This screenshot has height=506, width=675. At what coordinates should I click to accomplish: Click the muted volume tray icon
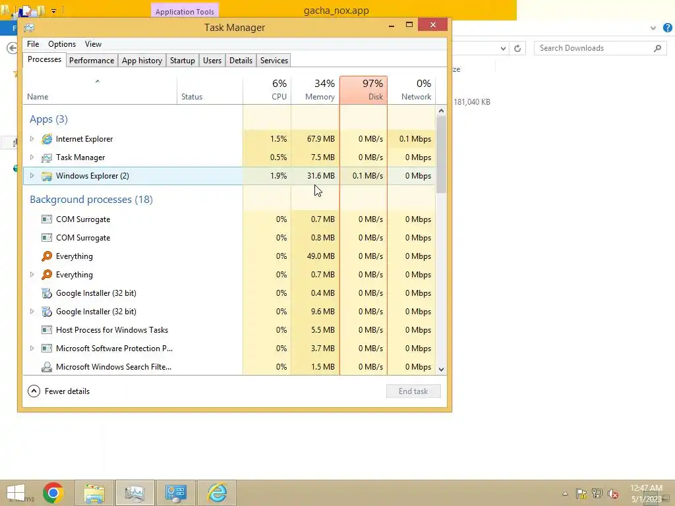pos(613,493)
